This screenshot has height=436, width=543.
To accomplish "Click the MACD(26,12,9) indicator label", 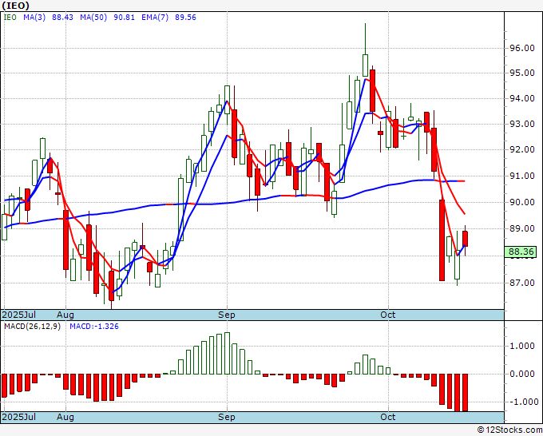I will [x=32, y=327].
